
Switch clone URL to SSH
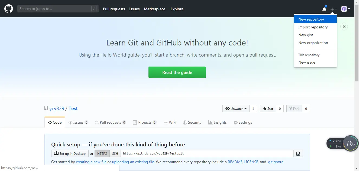coord(115,153)
